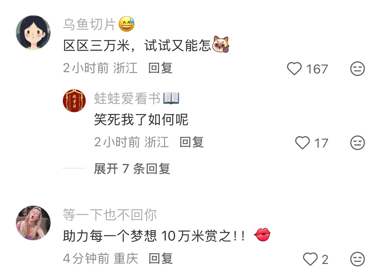Open the red seal avatar of 蛙蛙爱看书

pos(74,101)
